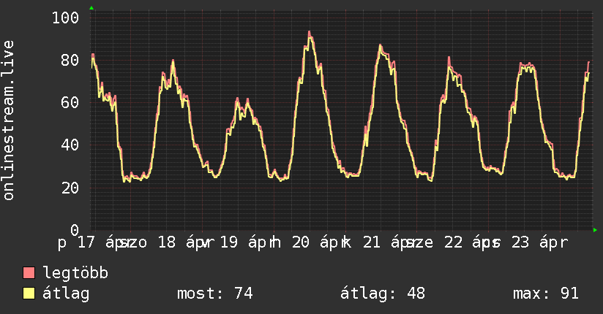Click the red legtöbb legend swatch
603x314 pixels.
pyautogui.click(x=29, y=273)
